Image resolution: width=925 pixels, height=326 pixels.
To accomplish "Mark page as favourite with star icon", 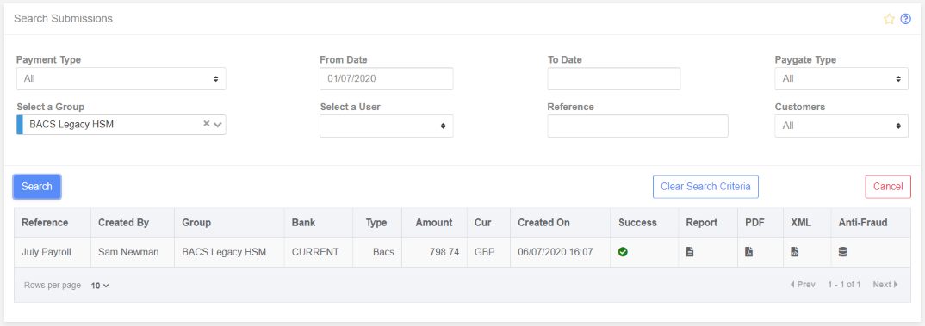I will pyautogui.click(x=889, y=19).
